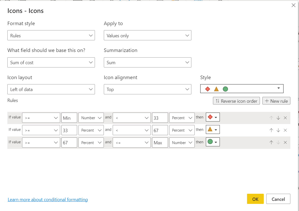This screenshot has width=299, height=211.
Task: Delete the second rule
Action: [285, 130]
